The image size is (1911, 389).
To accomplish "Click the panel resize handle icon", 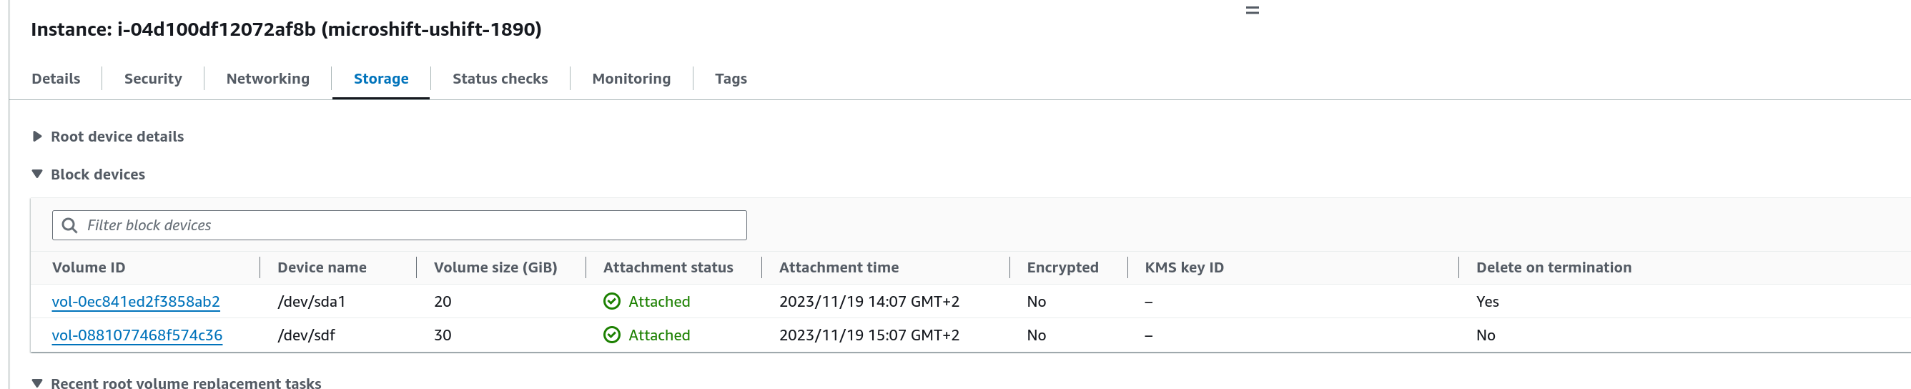I will (x=1253, y=11).
